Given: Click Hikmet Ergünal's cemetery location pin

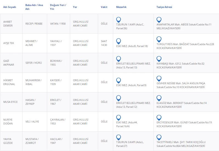Looking at the screenshot, I should pos(118,80).
